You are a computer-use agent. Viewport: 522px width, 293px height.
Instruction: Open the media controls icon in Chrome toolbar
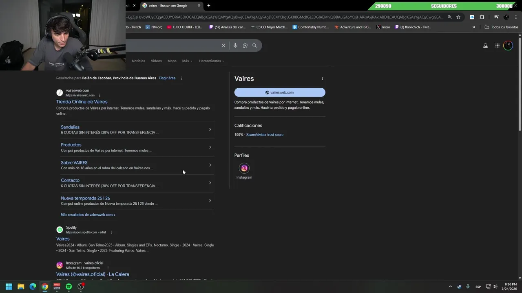tap(496, 17)
